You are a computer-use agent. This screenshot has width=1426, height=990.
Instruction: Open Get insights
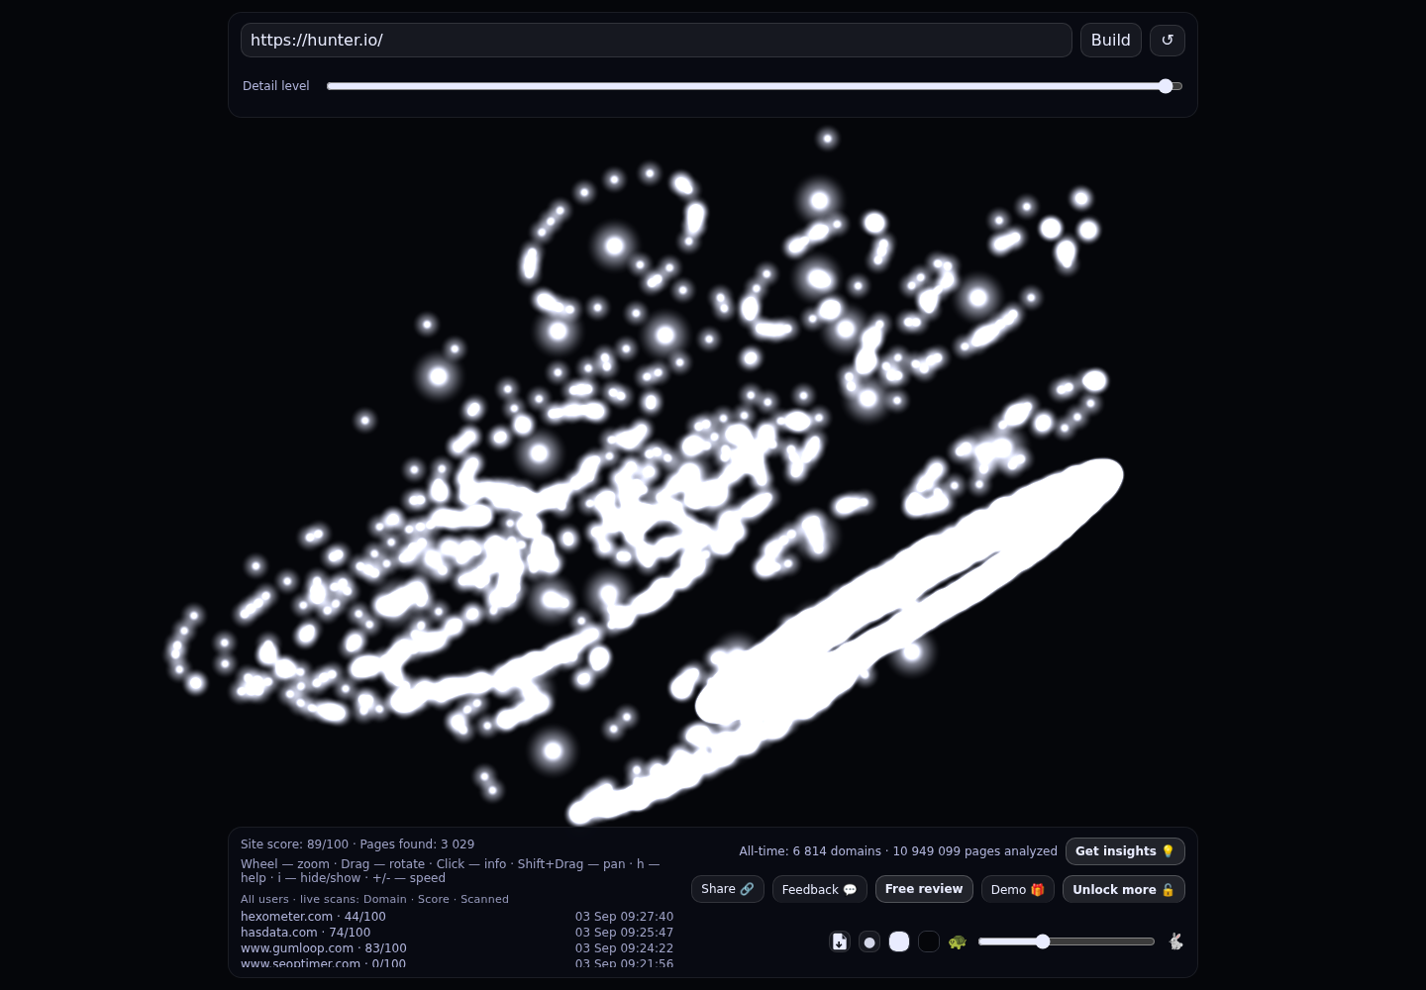point(1125,851)
